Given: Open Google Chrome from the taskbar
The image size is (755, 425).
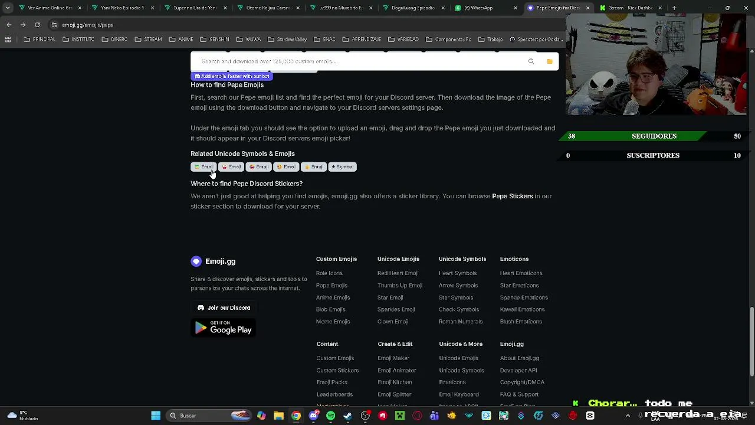Looking at the screenshot, I should (x=296, y=416).
